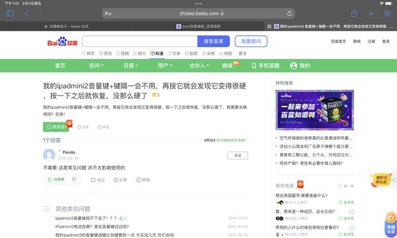
Task: Open the Safari share sheet icon
Action: coord(354,13)
